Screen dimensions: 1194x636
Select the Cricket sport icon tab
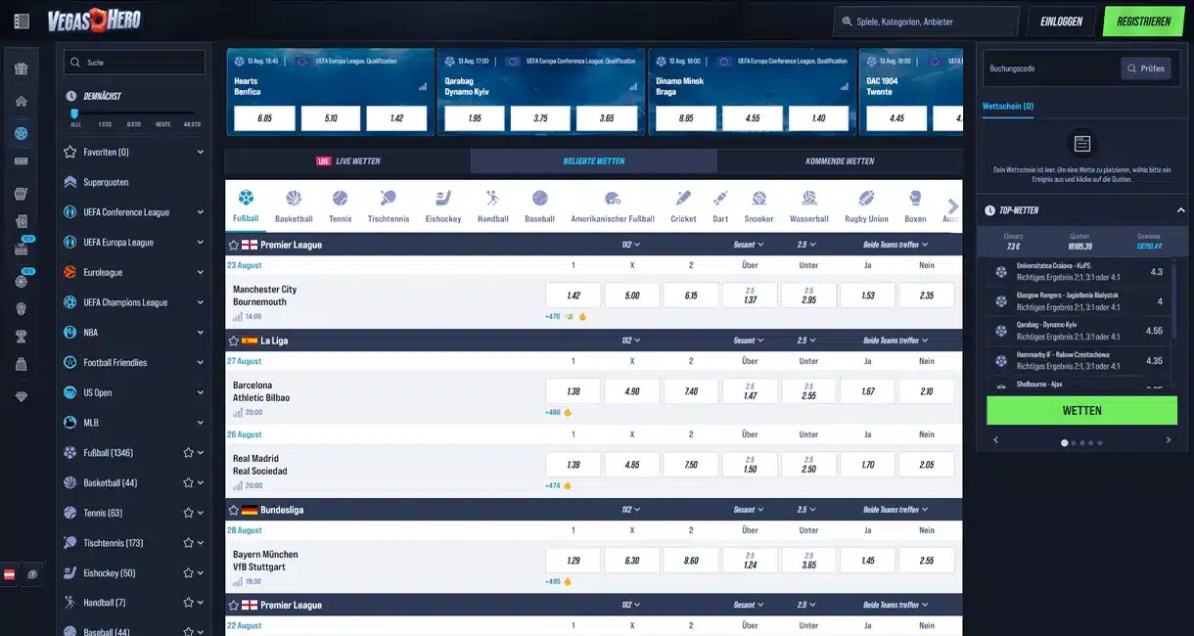(683, 207)
